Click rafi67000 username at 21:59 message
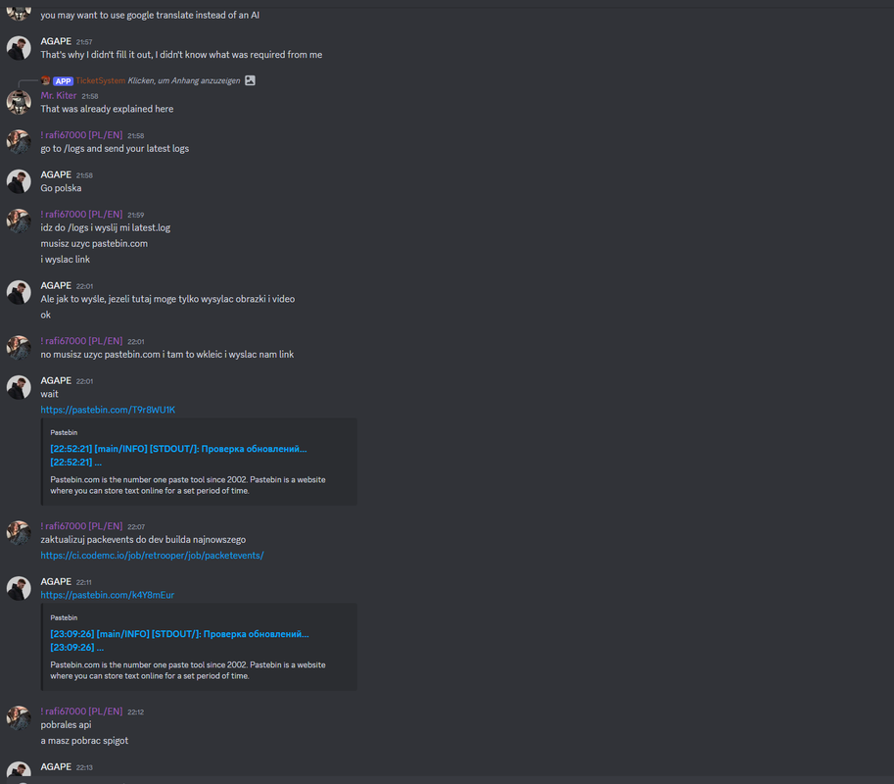Viewport: 894px width, 784px height. 81,214
